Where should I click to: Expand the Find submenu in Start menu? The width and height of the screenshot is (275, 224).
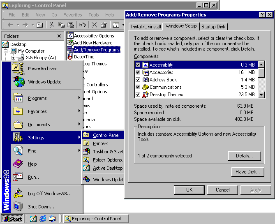coord(46,151)
